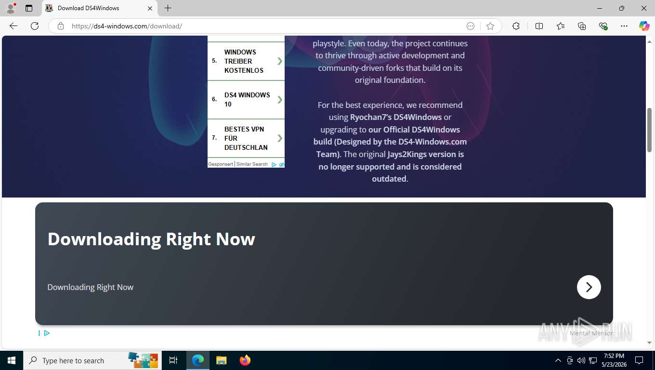Open the browser profile icon
The image size is (655, 370).
(x=10, y=8)
